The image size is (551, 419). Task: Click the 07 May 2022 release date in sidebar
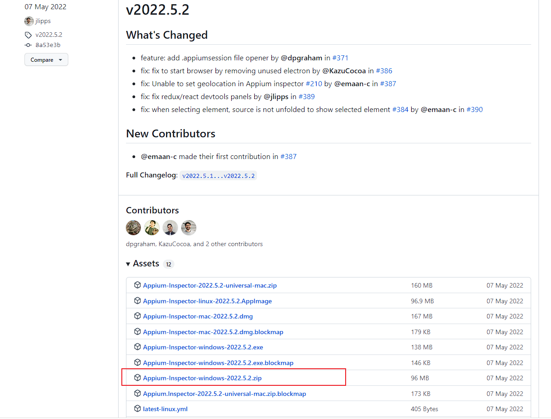[x=45, y=7]
